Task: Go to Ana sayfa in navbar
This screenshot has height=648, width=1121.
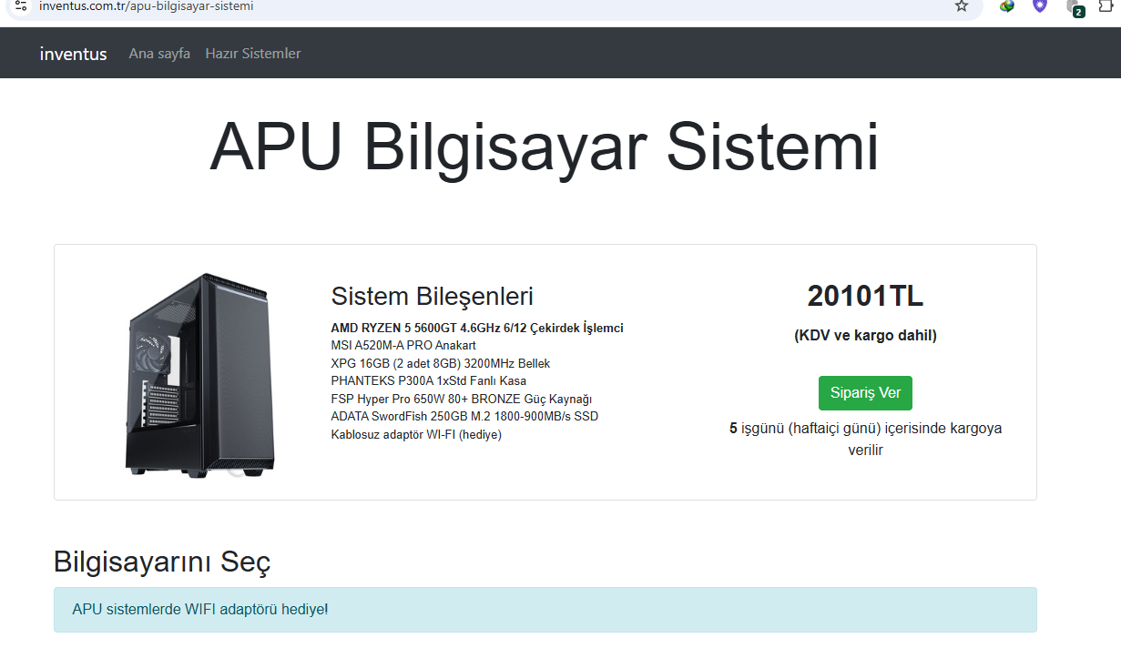Action: [159, 54]
